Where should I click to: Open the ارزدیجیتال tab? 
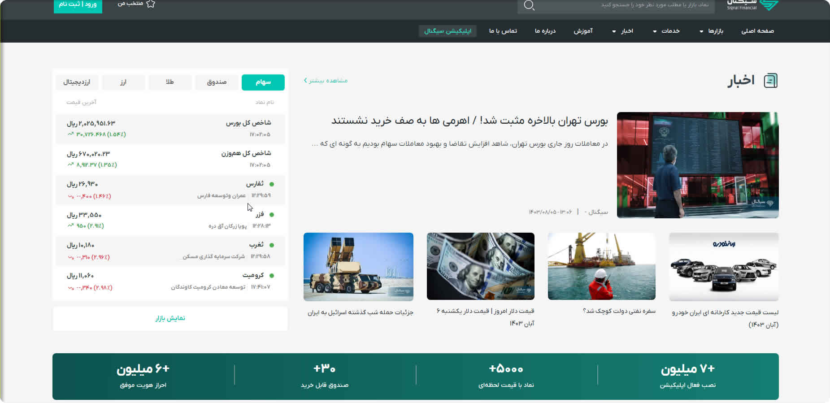point(77,82)
